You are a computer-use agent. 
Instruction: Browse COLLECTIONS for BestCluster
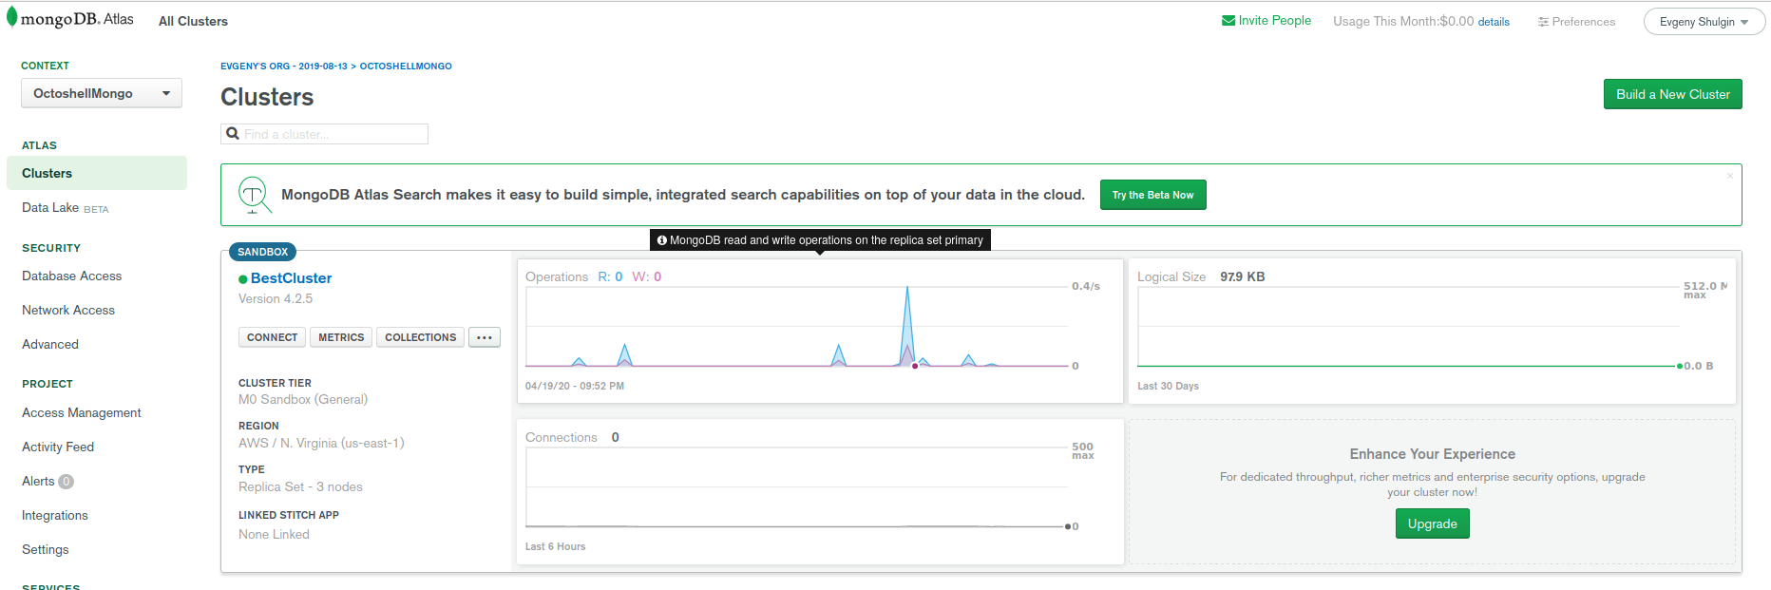click(x=421, y=337)
